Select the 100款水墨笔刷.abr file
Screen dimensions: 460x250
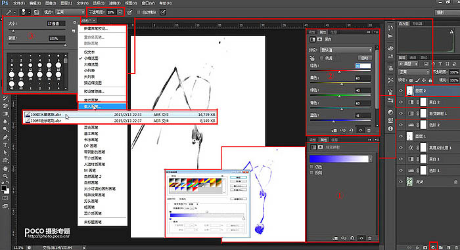point(120,115)
